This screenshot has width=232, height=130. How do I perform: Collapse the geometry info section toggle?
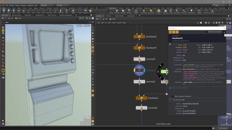coord(170,44)
